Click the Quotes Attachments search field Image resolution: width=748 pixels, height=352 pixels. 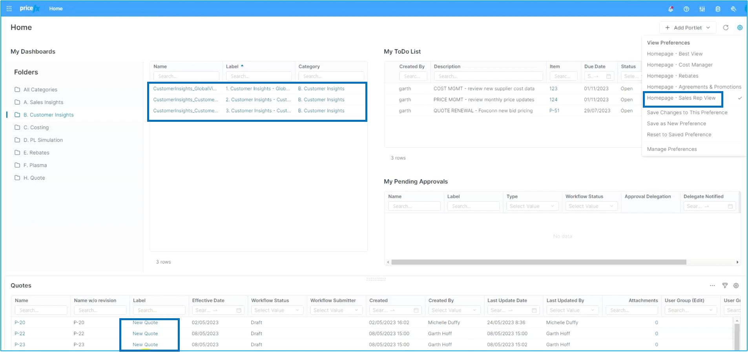(631, 310)
